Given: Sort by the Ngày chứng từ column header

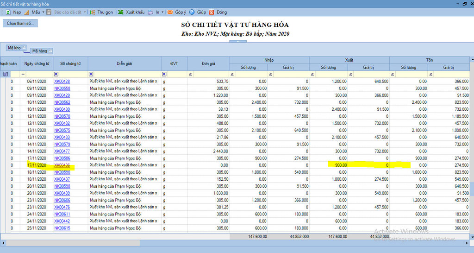Looking at the screenshot, I should point(37,63).
